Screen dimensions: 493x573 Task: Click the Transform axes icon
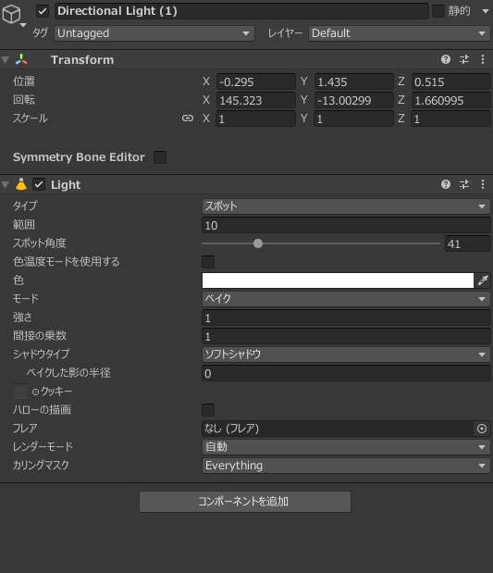21,59
